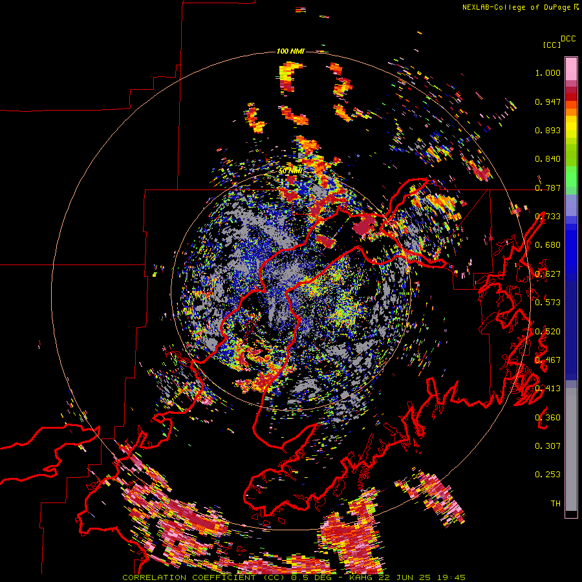Click the KAHG station identifier in footer
The height and width of the screenshot is (582, 582).
[362, 577]
